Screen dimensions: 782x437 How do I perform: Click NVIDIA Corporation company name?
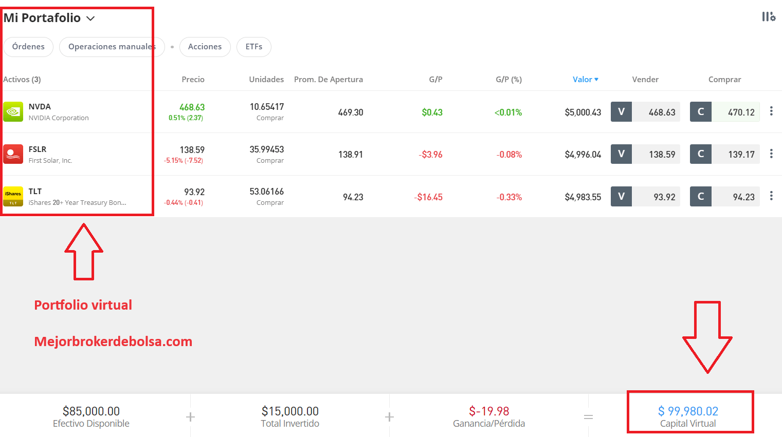(x=59, y=118)
